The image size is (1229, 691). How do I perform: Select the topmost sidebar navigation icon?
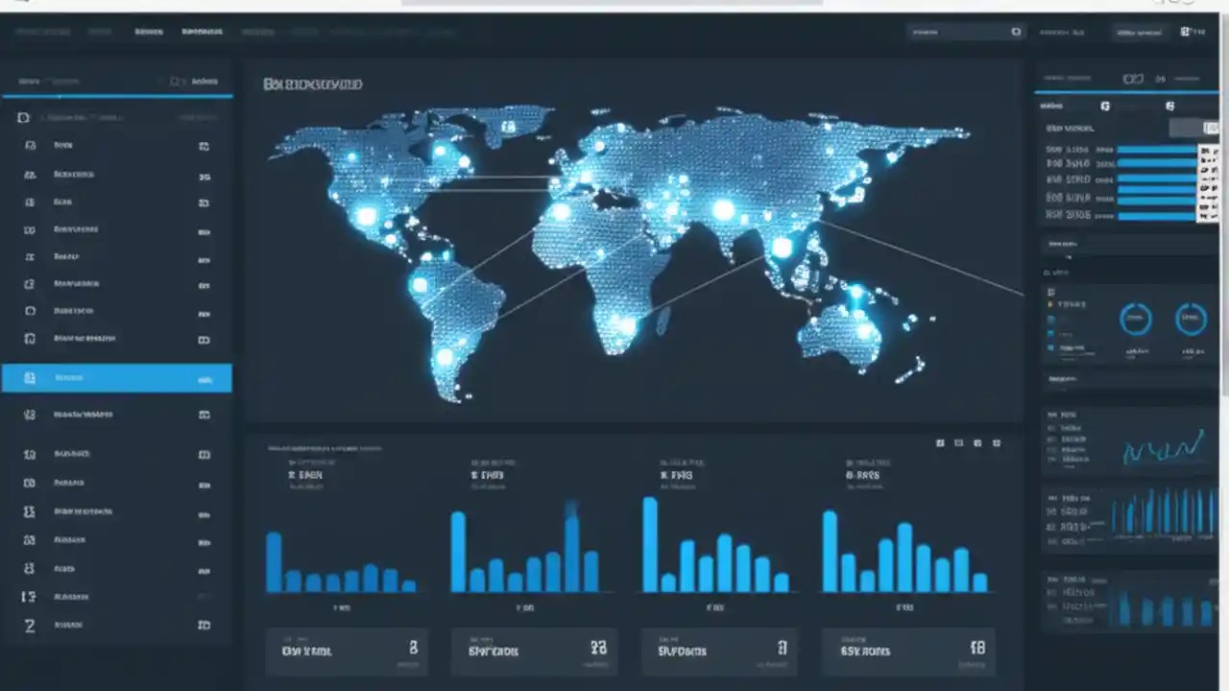click(x=29, y=144)
